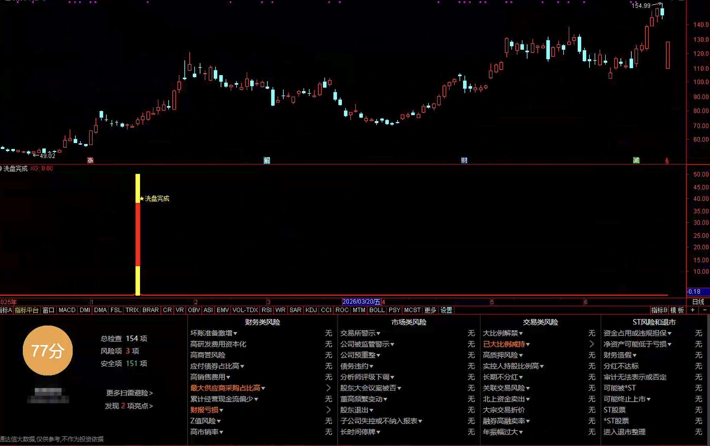Click the 77分 score circle
Screen dimensions: 710x446
48,351
